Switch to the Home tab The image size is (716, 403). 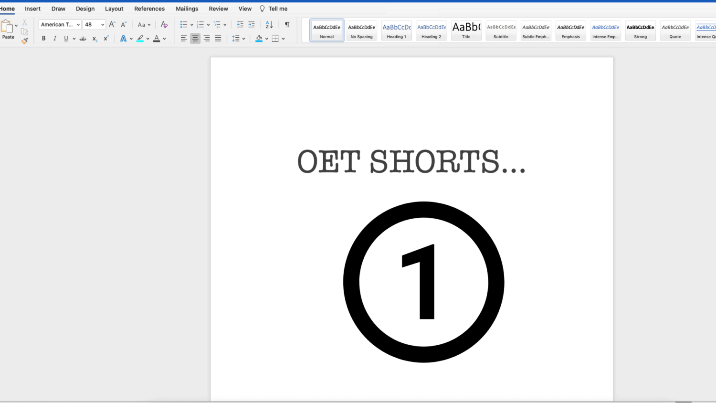click(x=7, y=9)
